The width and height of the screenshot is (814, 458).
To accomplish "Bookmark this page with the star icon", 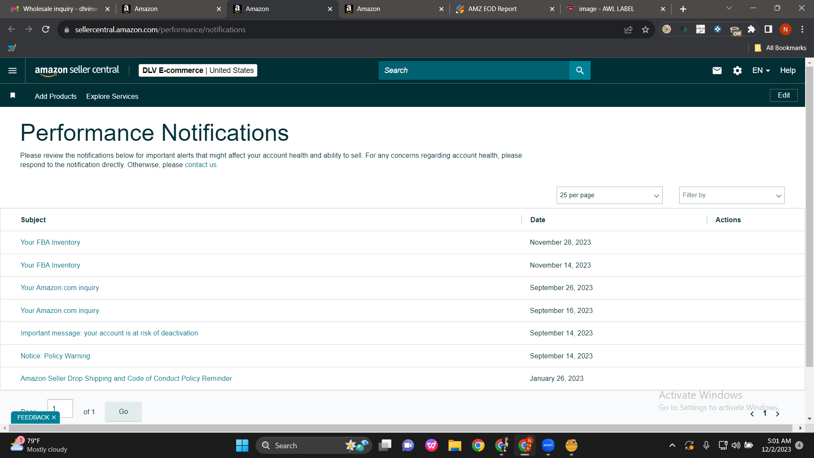I will (645, 29).
